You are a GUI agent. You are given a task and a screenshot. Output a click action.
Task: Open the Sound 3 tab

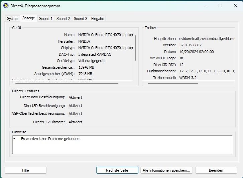tap(81, 19)
